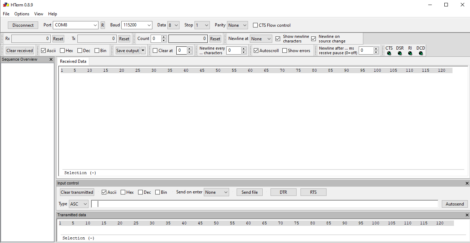The image size is (470, 243).
Task: Click the input field for data to send
Action: pyautogui.click(x=250, y=204)
